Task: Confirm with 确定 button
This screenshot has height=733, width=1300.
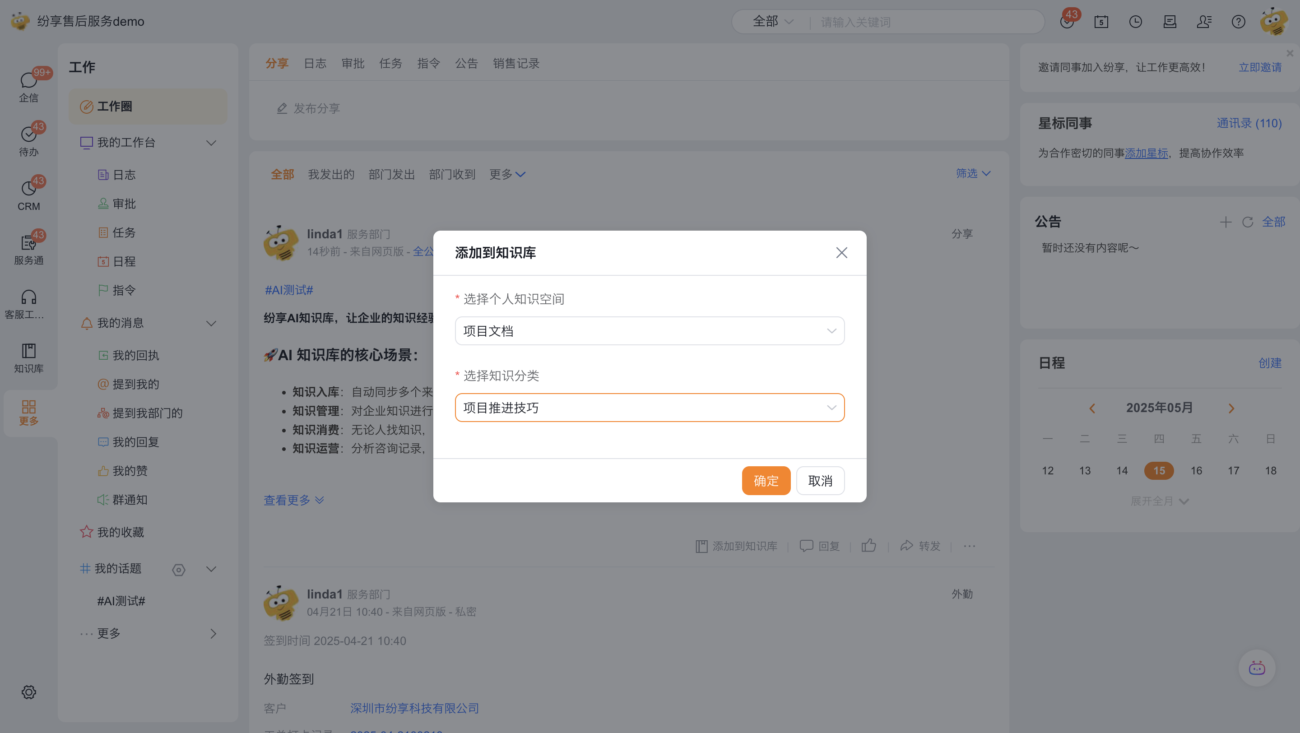Action: click(766, 480)
